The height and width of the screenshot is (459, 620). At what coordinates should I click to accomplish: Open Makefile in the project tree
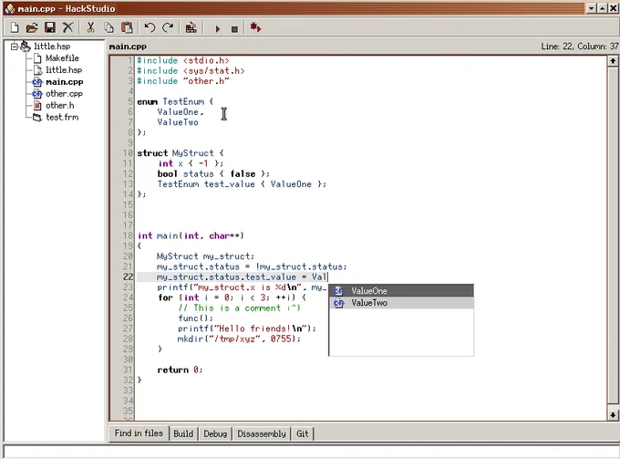tap(62, 58)
